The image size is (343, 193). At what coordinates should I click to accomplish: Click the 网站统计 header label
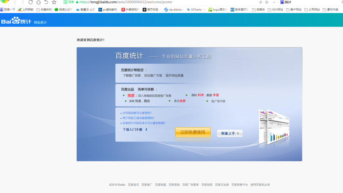(40, 22)
